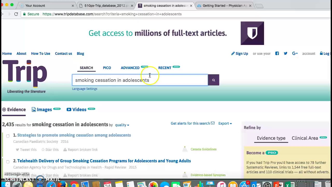The image size is (332, 187).
Task: Close the 'Getting Started - Physician' tab
Action: [x=250, y=5]
